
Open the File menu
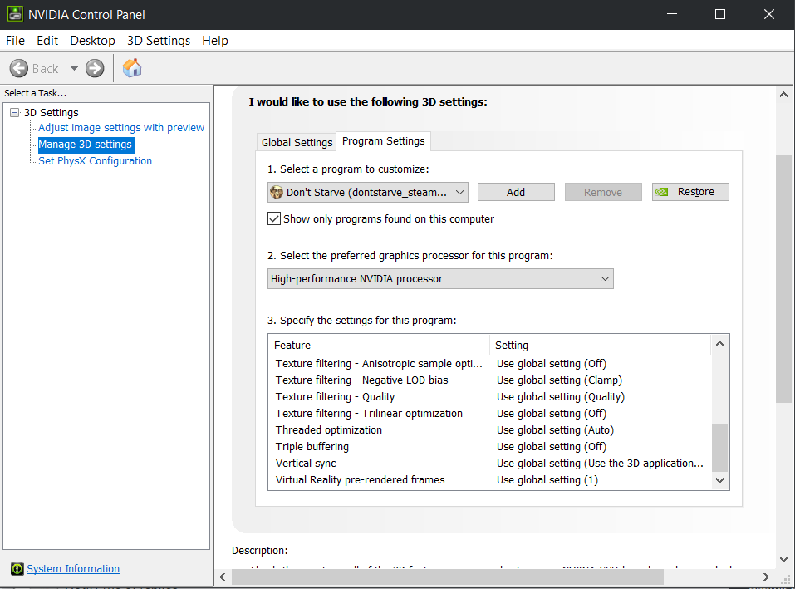[15, 41]
